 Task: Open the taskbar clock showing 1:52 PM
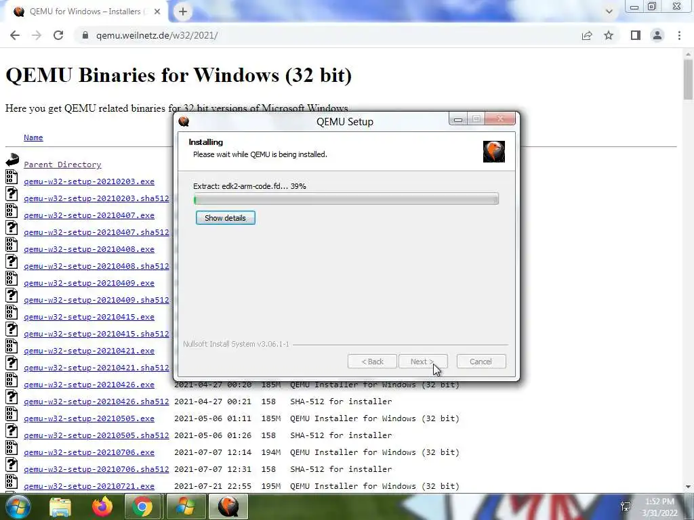click(659, 507)
